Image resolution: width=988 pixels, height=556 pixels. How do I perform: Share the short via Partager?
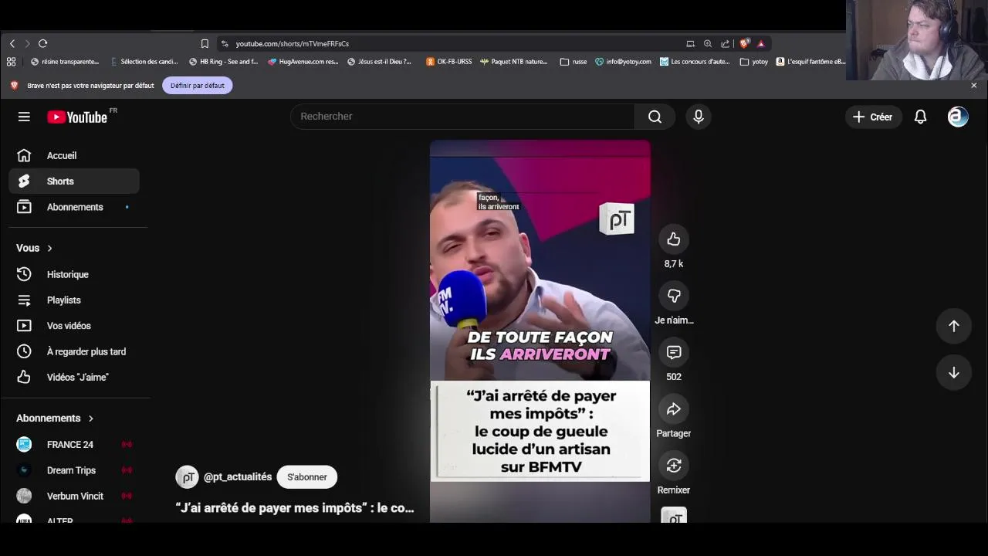674,409
